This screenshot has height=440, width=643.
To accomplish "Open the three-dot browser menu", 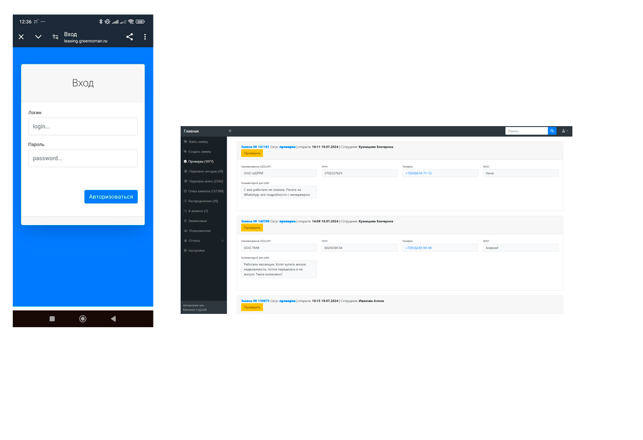I will pyautogui.click(x=145, y=37).
